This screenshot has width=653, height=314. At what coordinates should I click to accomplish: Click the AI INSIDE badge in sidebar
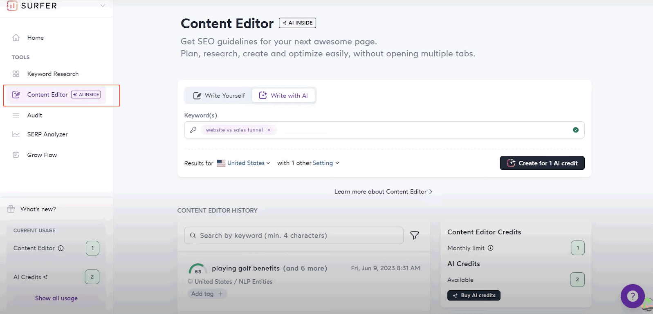pos(86,94)
